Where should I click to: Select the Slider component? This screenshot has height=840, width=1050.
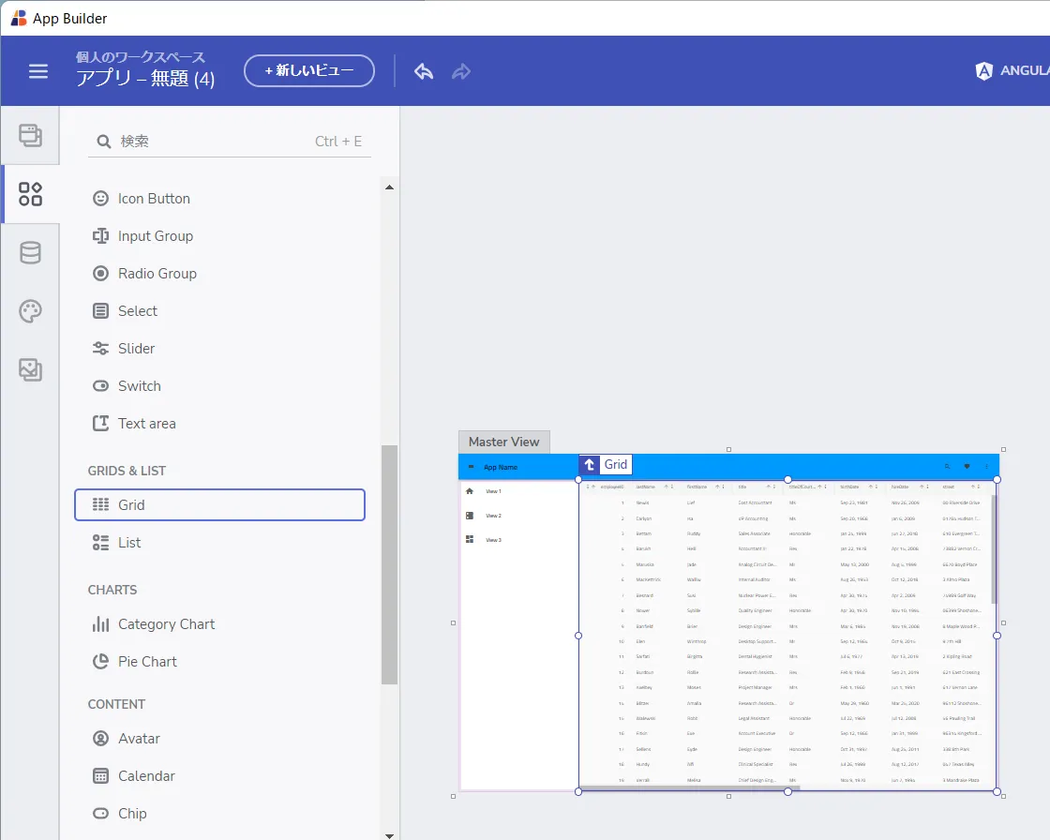click(136, 349)
